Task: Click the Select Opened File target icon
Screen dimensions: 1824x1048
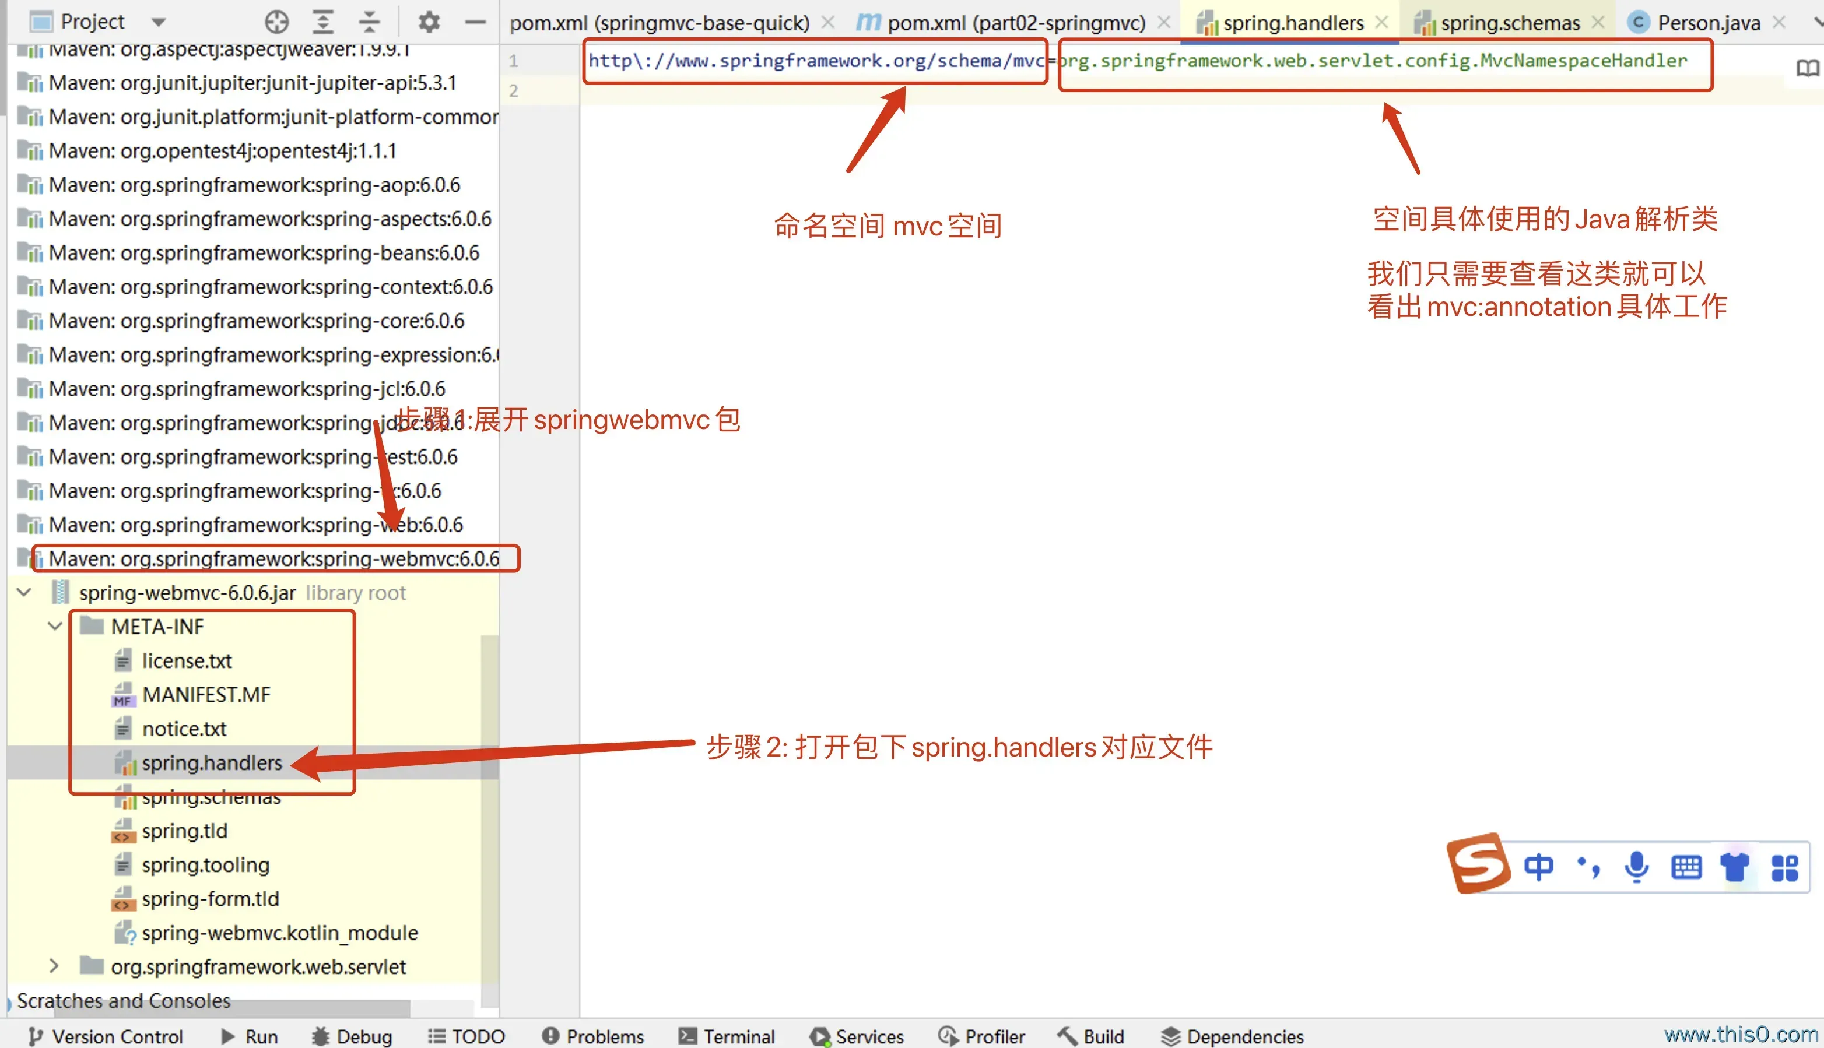Action: [276, 22]
